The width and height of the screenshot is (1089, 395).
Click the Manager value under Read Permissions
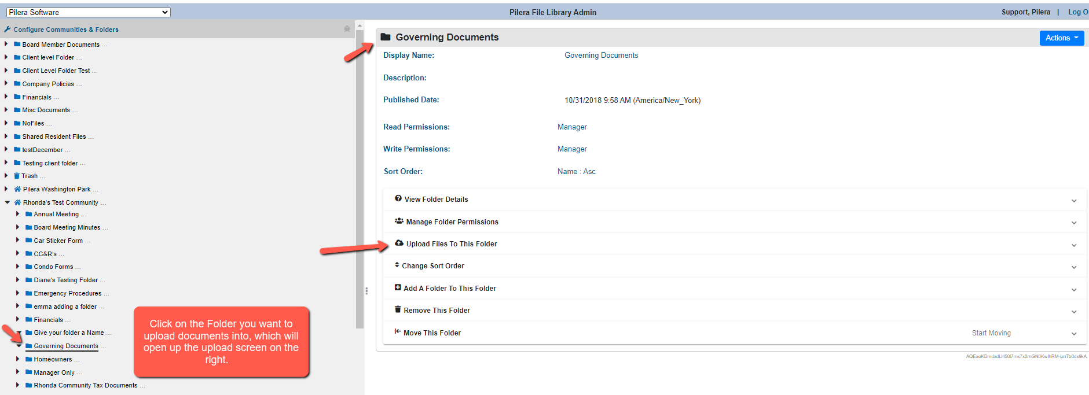pyautogui.click(x=572, y=127)
